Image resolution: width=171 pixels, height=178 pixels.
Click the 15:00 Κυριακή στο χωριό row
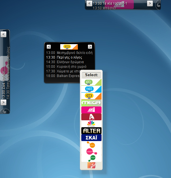pos(66,67)
